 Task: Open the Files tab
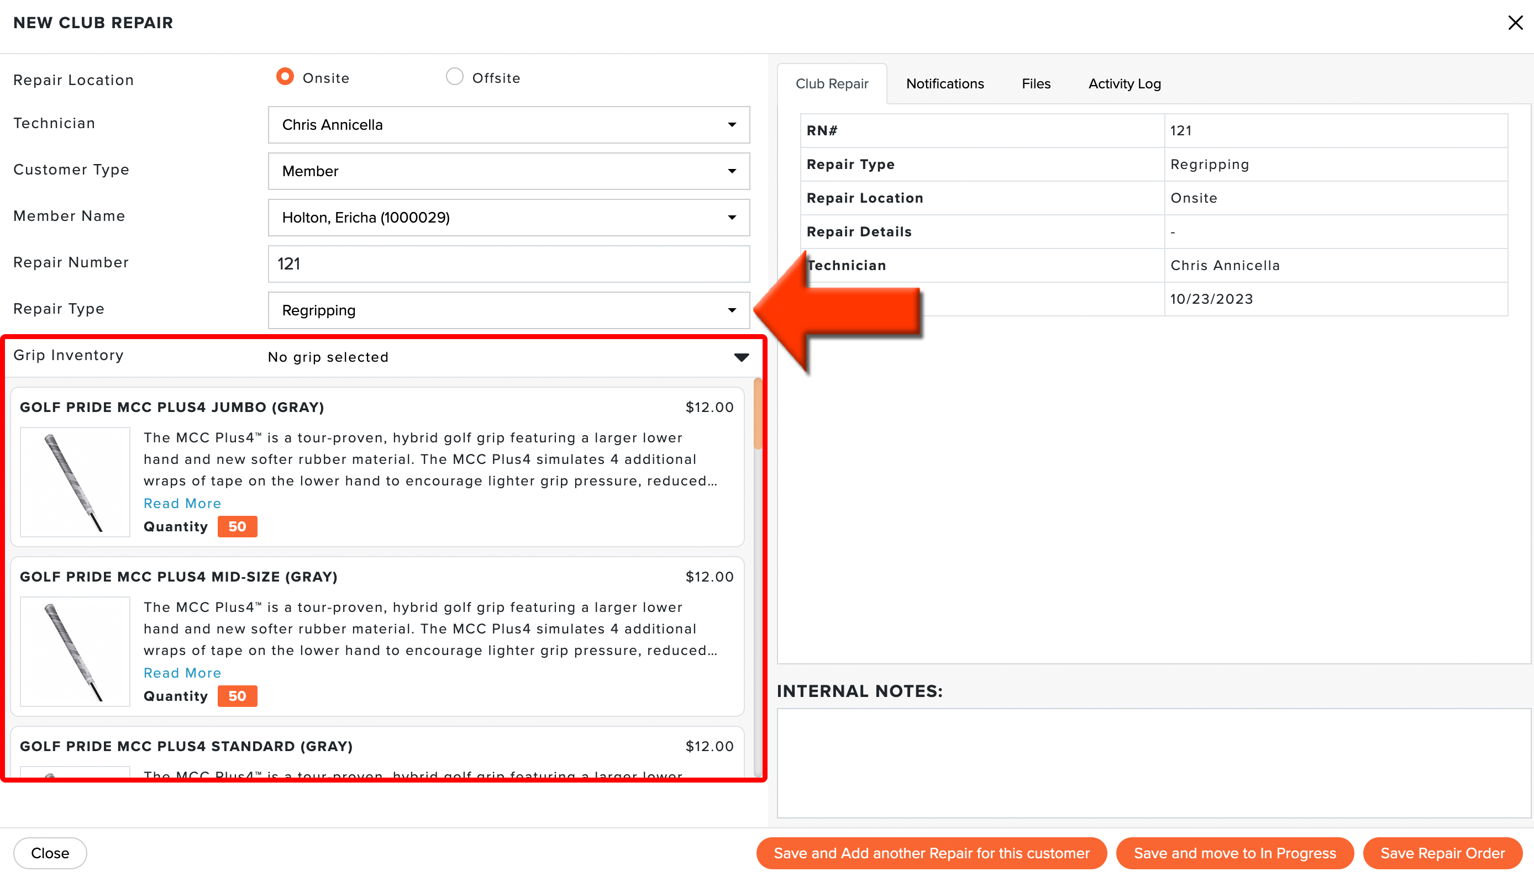click(1036, 84)
